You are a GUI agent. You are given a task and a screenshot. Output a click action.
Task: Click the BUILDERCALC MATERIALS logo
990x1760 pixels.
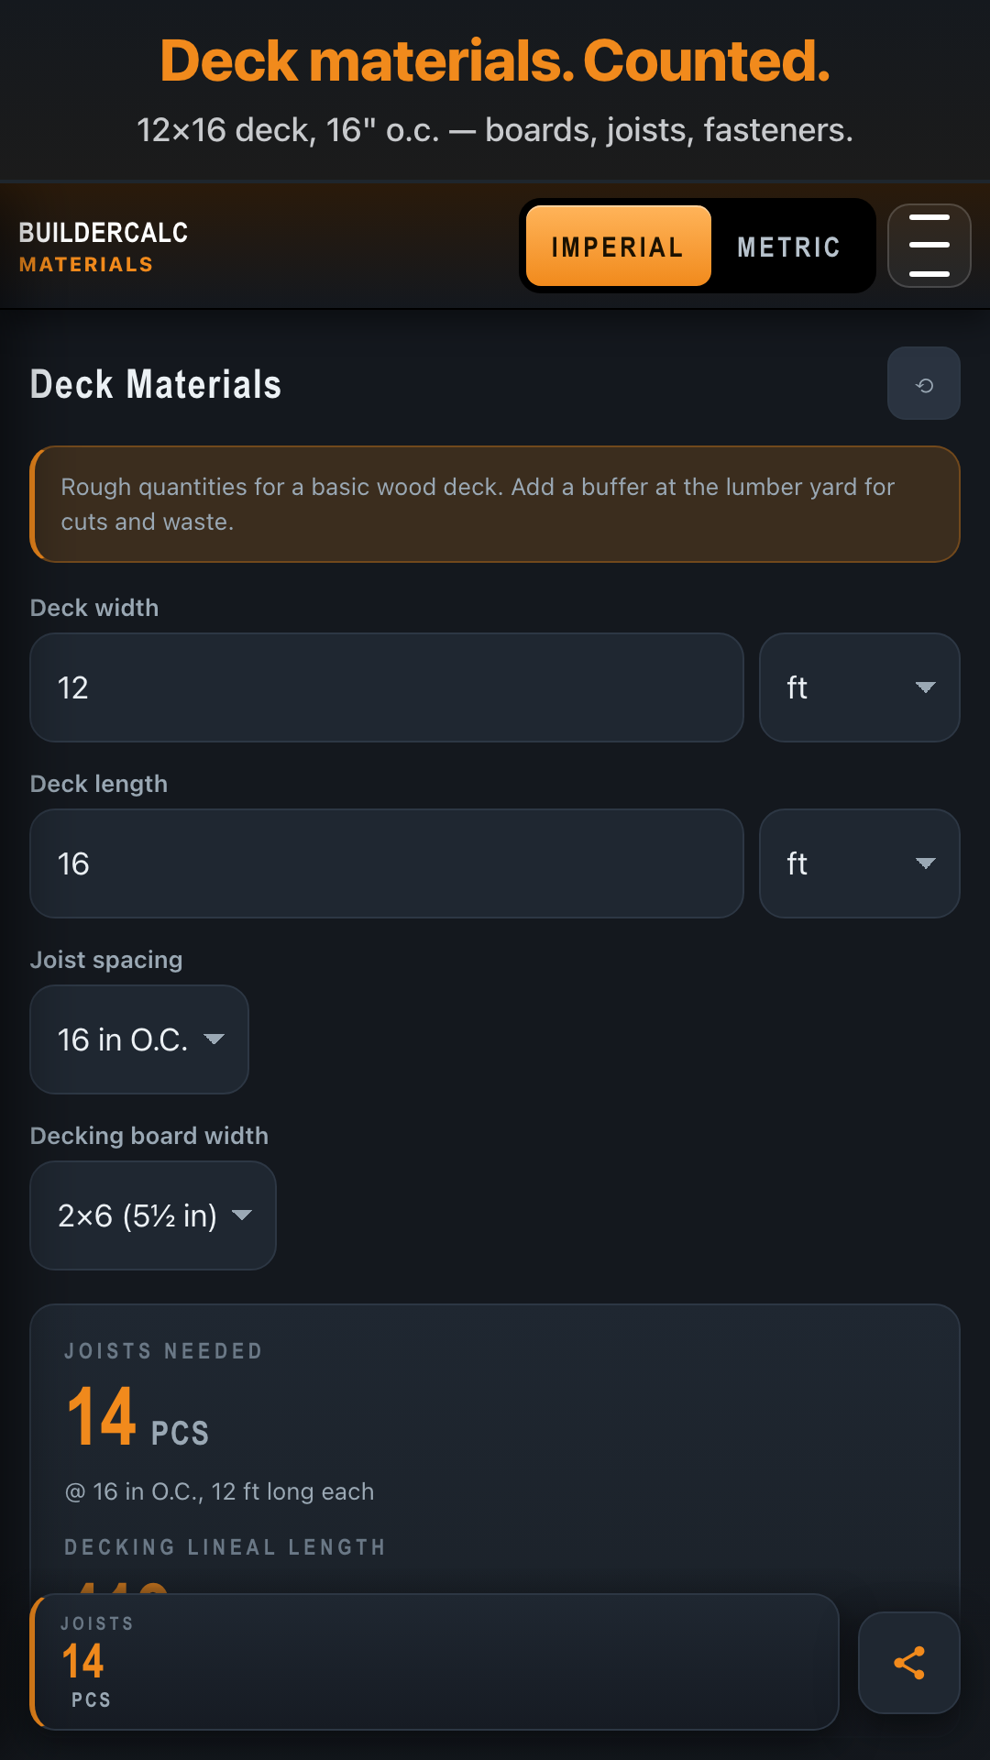(x=103, y=246)
